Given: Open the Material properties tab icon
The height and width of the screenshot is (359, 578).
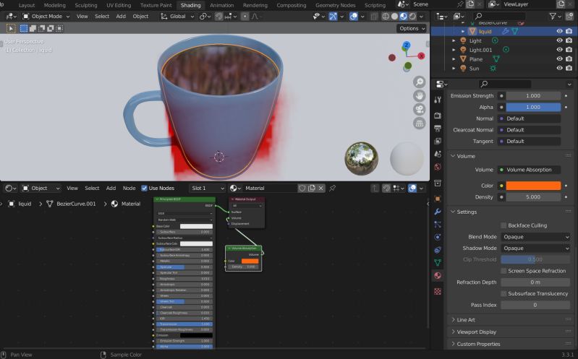Looking at the screenshot, I should pyautogui.click(x=438, y=275).
